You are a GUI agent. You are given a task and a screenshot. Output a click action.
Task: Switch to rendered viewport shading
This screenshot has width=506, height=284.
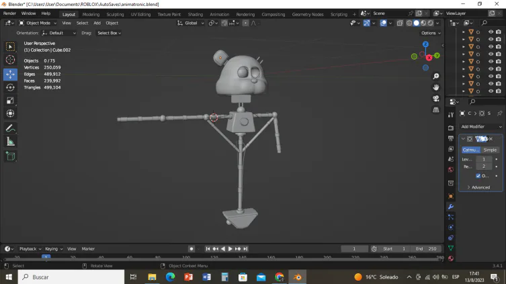coord(431,23)
